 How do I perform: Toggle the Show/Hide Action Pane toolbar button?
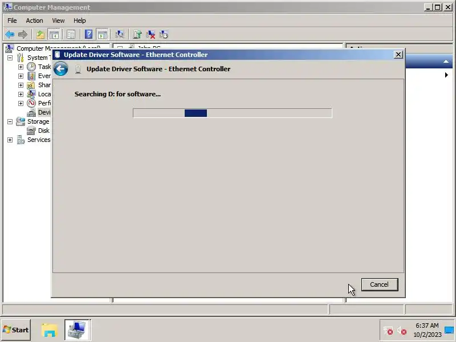[x=103, y=35]
